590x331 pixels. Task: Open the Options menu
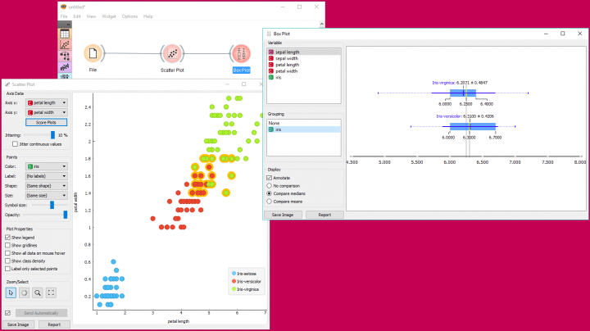click(129, 16)
